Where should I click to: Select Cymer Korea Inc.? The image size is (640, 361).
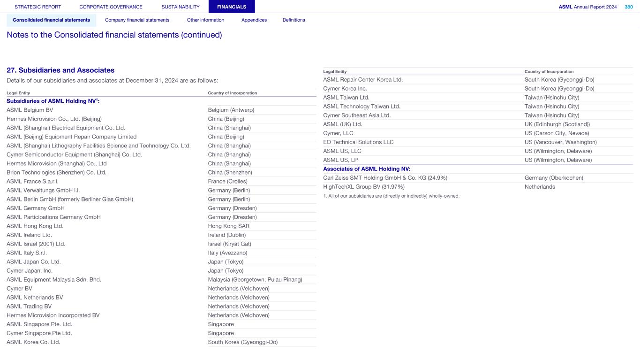(x=345, y=88)
